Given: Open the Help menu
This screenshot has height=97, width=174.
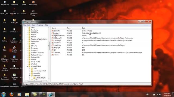Looking at the screenshot, I should (x=46, y=25).
